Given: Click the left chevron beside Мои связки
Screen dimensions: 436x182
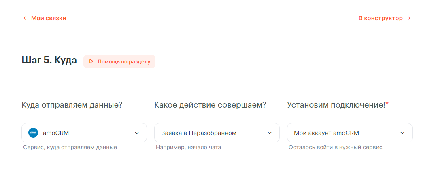Looking at the screenshot, I should pyautogui.click(x=25, y=18).
